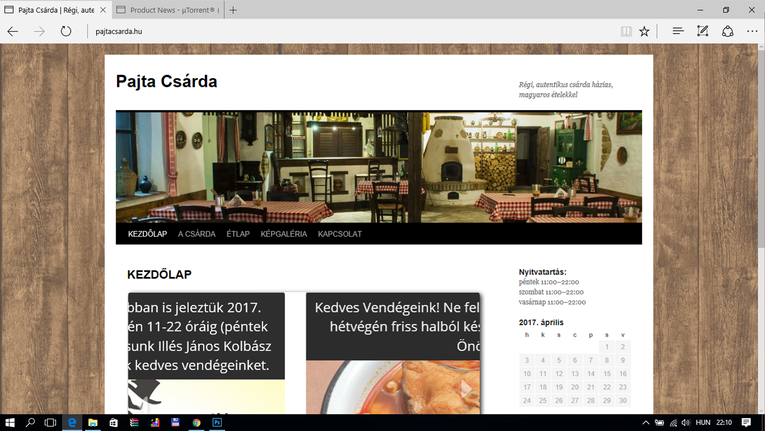Open the Share icon in toolbar
This screenshot has height=431, width=765.
727,31
